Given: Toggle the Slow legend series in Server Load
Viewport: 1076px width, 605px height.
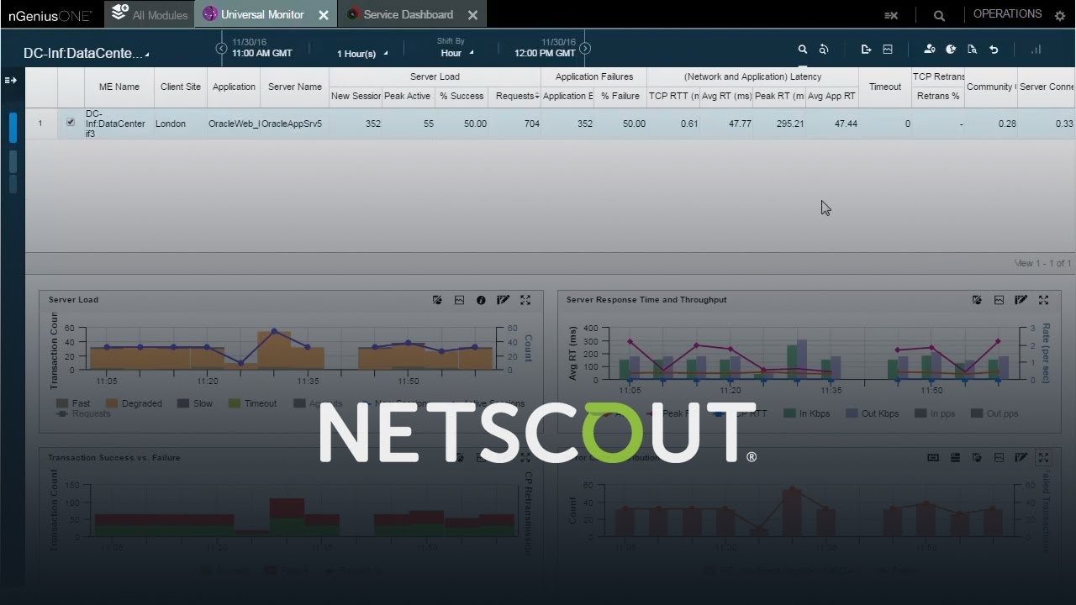Looking at the screenshot, I should pyautogui.click(x=195, y=403).
